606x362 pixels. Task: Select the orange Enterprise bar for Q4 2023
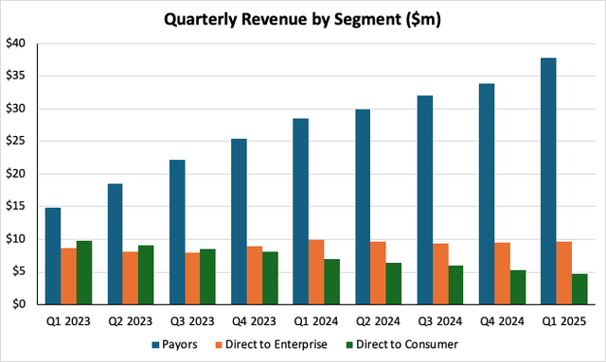tap(255, 276)
